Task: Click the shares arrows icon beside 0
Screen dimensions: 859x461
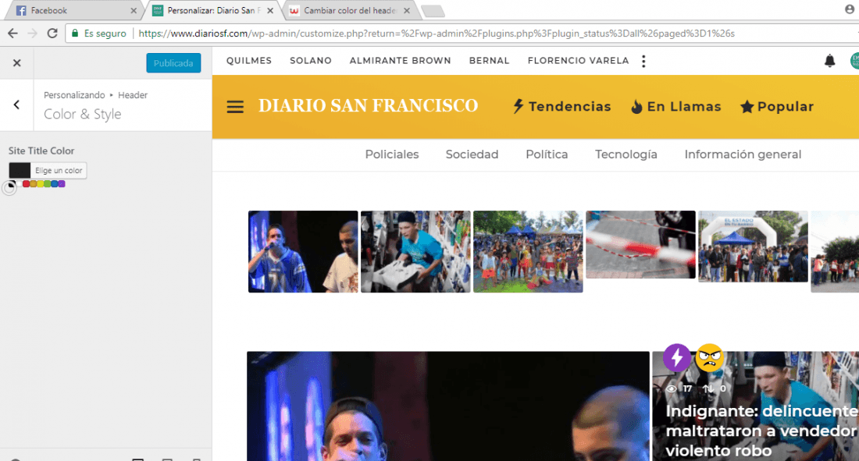Action: (x=708, y=388)
